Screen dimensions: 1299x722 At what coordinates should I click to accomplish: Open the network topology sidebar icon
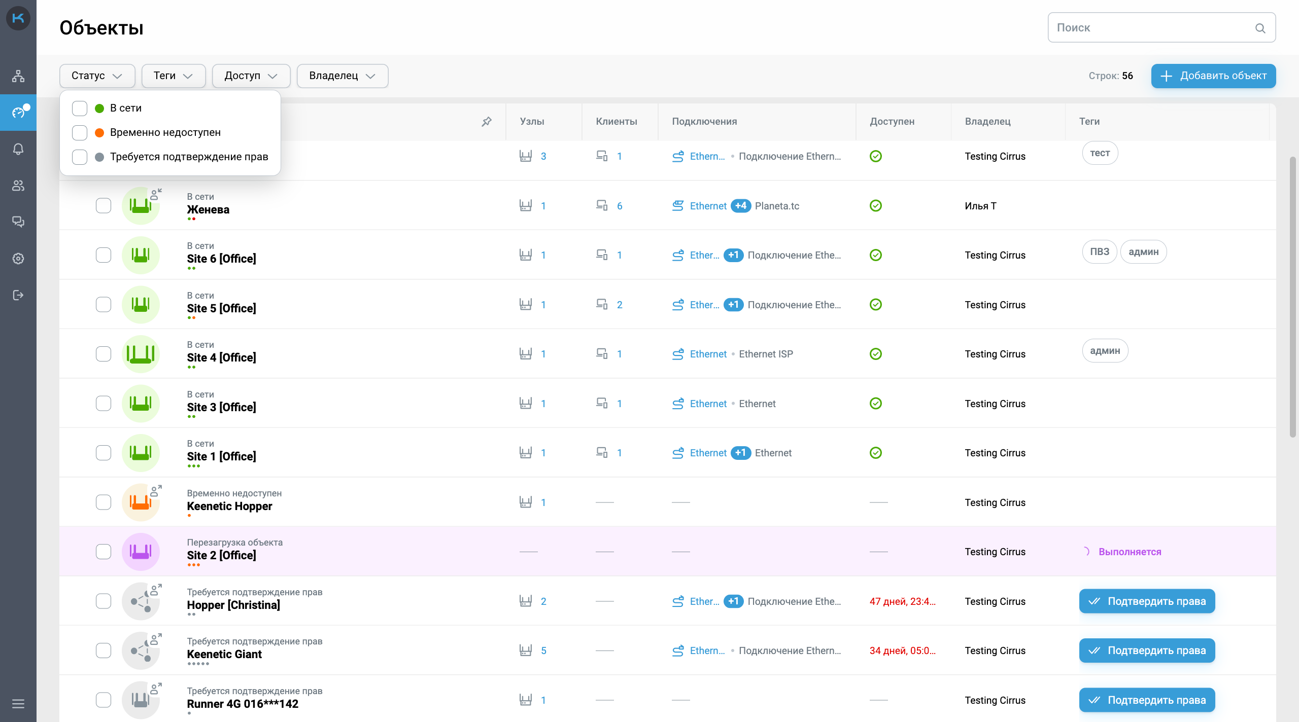coord(18,76)
